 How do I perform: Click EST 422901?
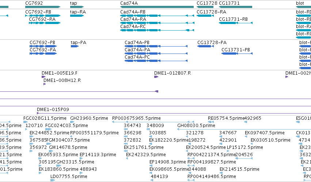(x=228, y=140)
